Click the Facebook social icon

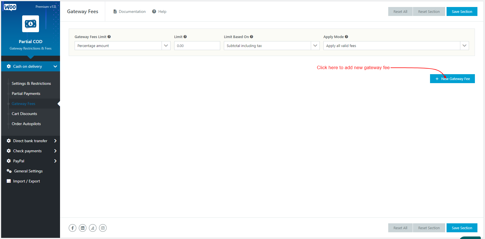(72, 228)
